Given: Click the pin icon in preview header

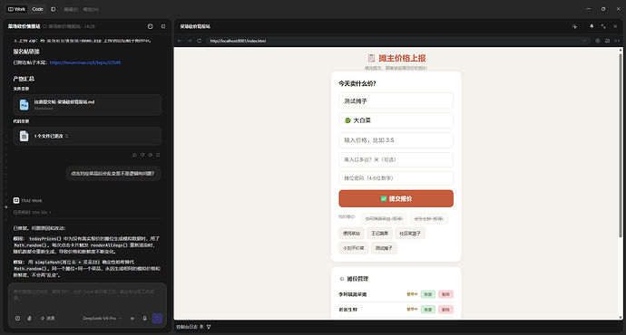Looking at the screenshot, I should [592, 26].
